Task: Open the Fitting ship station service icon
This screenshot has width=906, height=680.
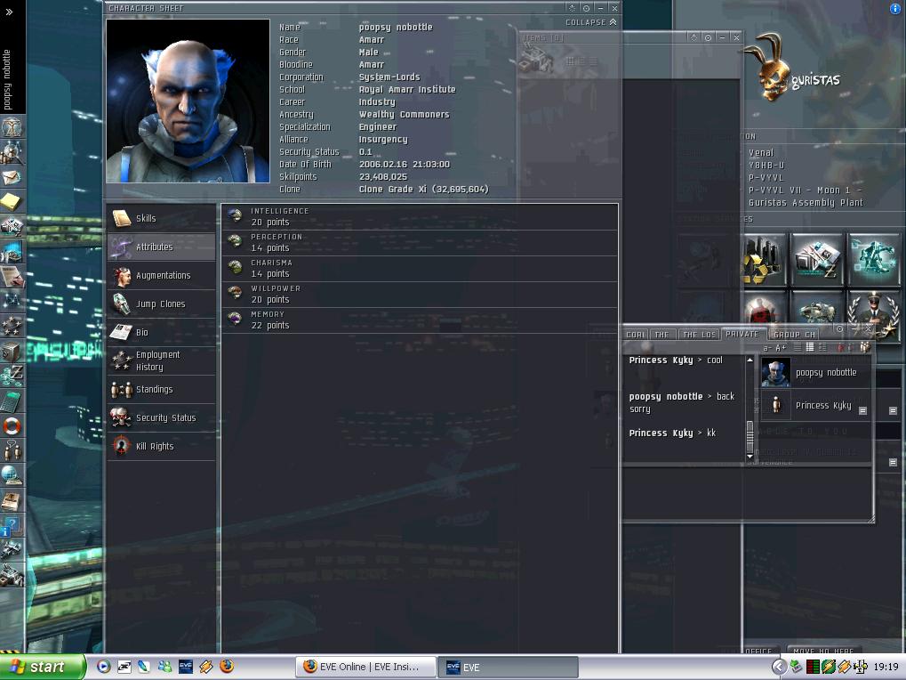Action: [x=816, y=307]
